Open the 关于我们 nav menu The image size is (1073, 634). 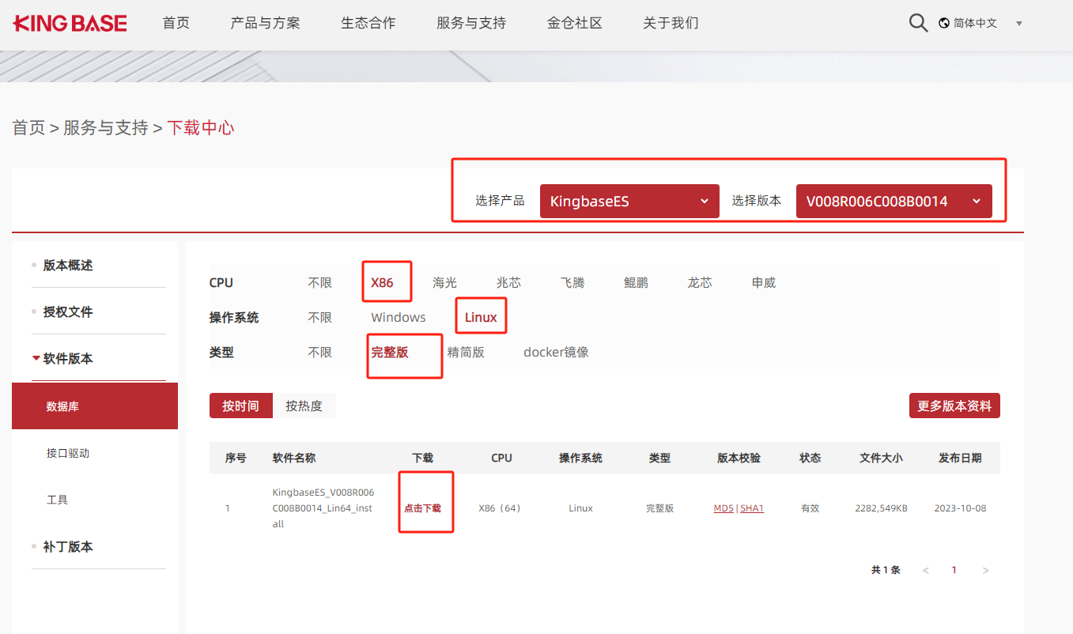671,23
